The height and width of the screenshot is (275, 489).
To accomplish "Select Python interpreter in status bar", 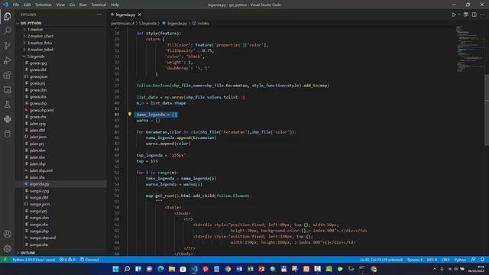I will (34, 260).
